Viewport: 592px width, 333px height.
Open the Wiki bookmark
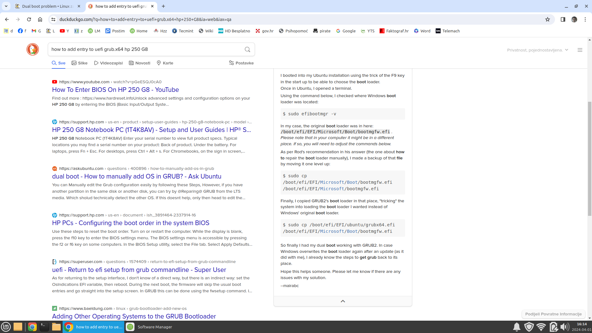206,31
